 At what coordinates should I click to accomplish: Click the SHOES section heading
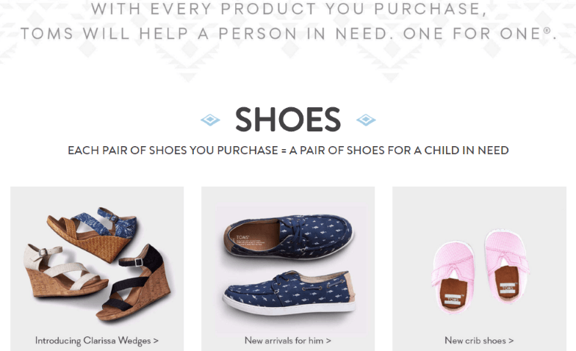coord(288,120)
